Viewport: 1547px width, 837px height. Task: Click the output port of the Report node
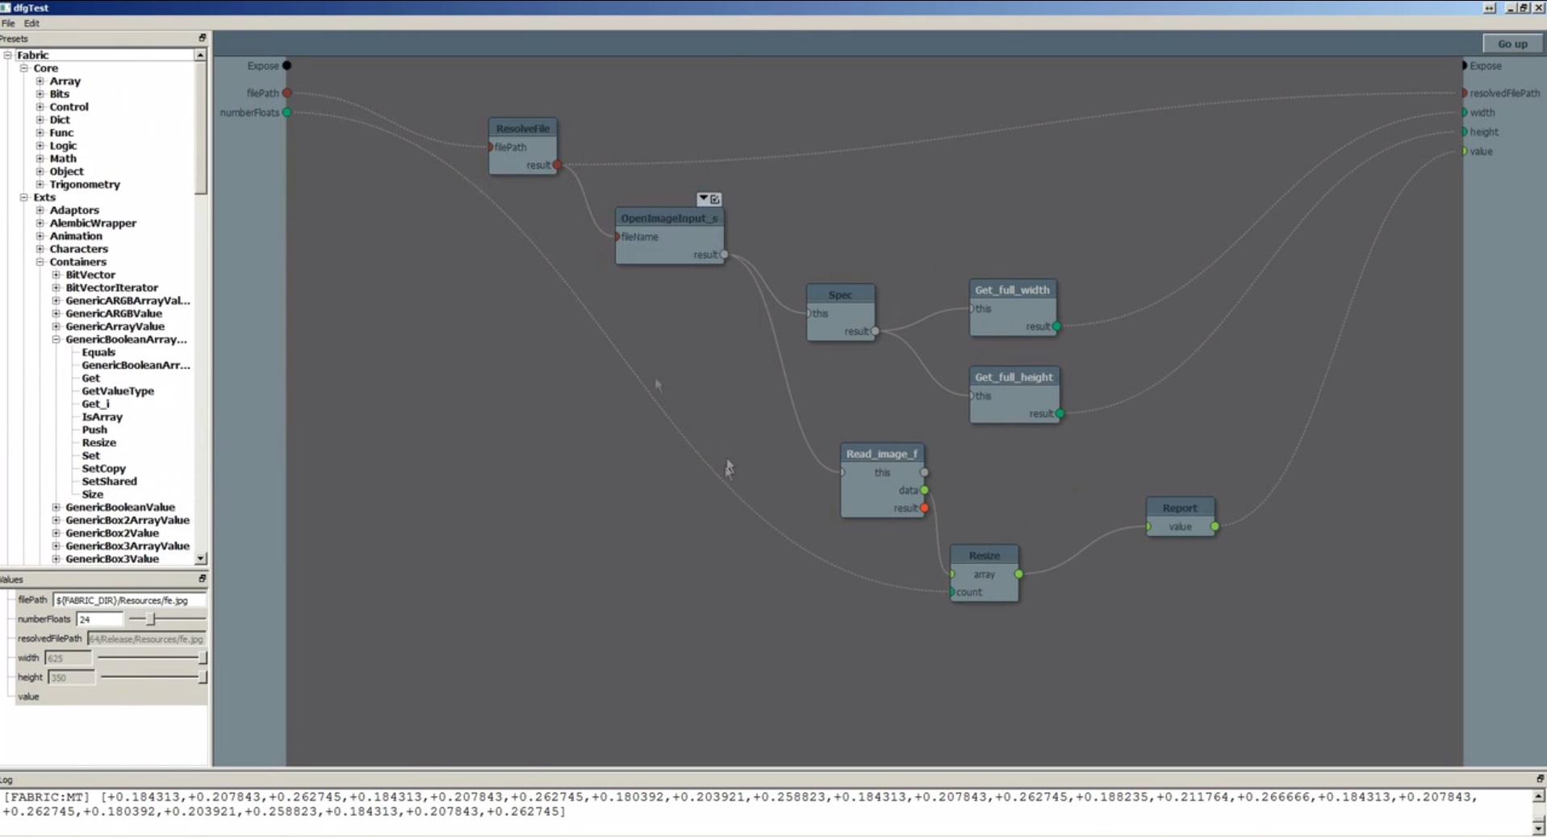coord(1215,526)
